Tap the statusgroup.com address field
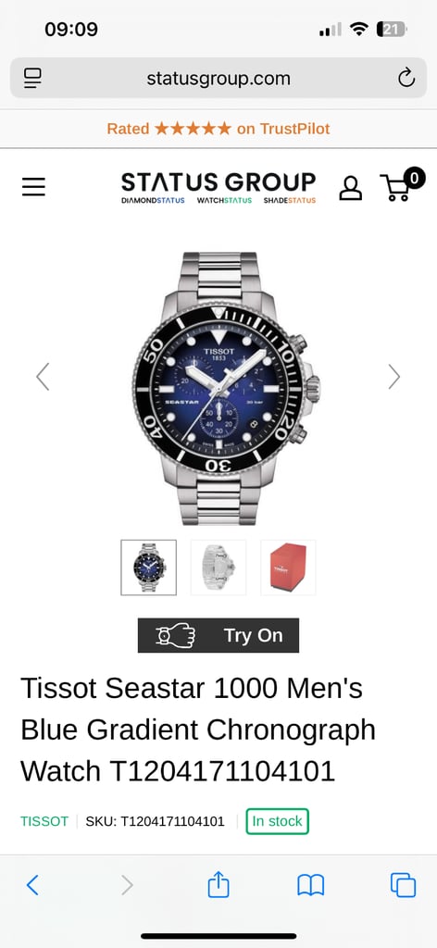437x948 pixels. 218,78
